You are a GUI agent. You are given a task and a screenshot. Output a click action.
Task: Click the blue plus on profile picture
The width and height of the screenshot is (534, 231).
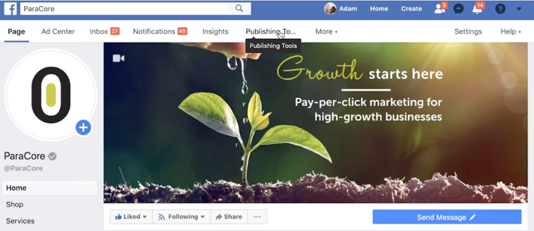(83, 127)
